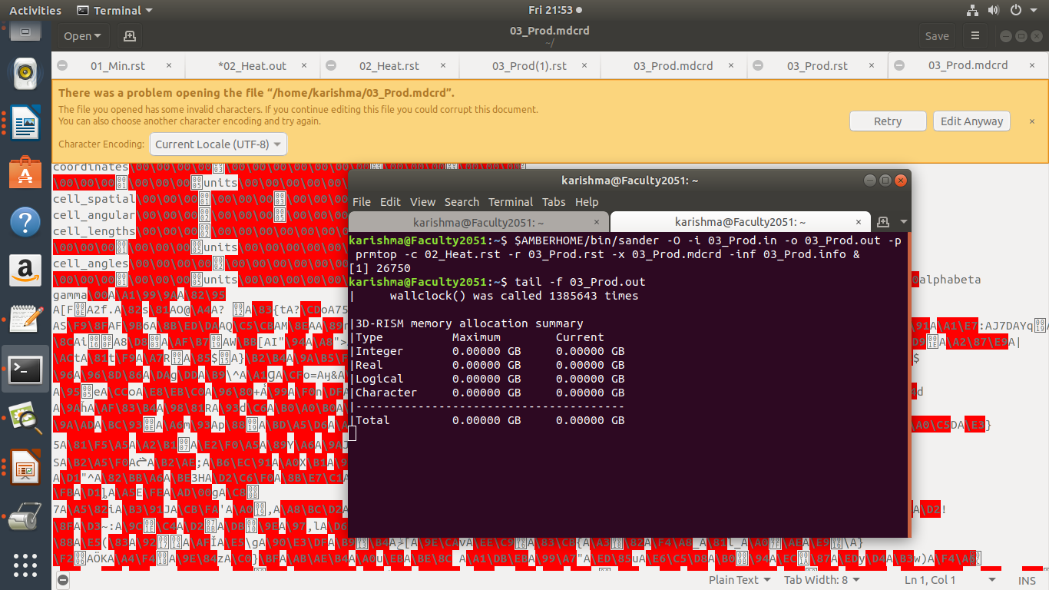Open Plain Text language selector
Image resolution: width=1049 pixels, height=590 pixels.
coord(740,580)
